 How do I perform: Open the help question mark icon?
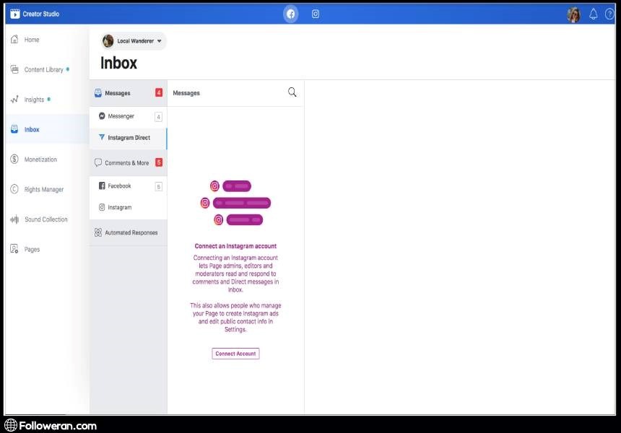[610, 14]
